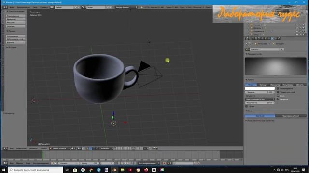This screenshot has width=309, height=173.
Task: Click the lamp preview thumbnail
Action: point(276,66)
